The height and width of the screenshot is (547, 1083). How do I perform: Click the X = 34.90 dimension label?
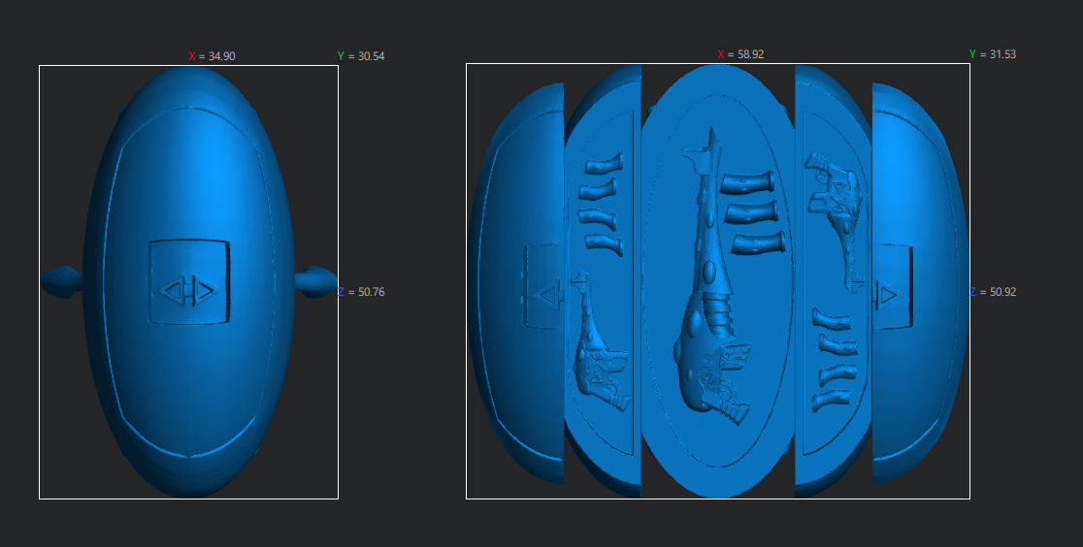212,56
